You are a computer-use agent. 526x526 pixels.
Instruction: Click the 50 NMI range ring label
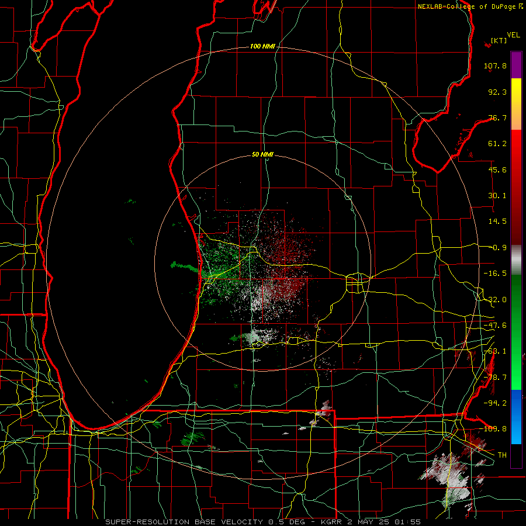click(262, 154)
